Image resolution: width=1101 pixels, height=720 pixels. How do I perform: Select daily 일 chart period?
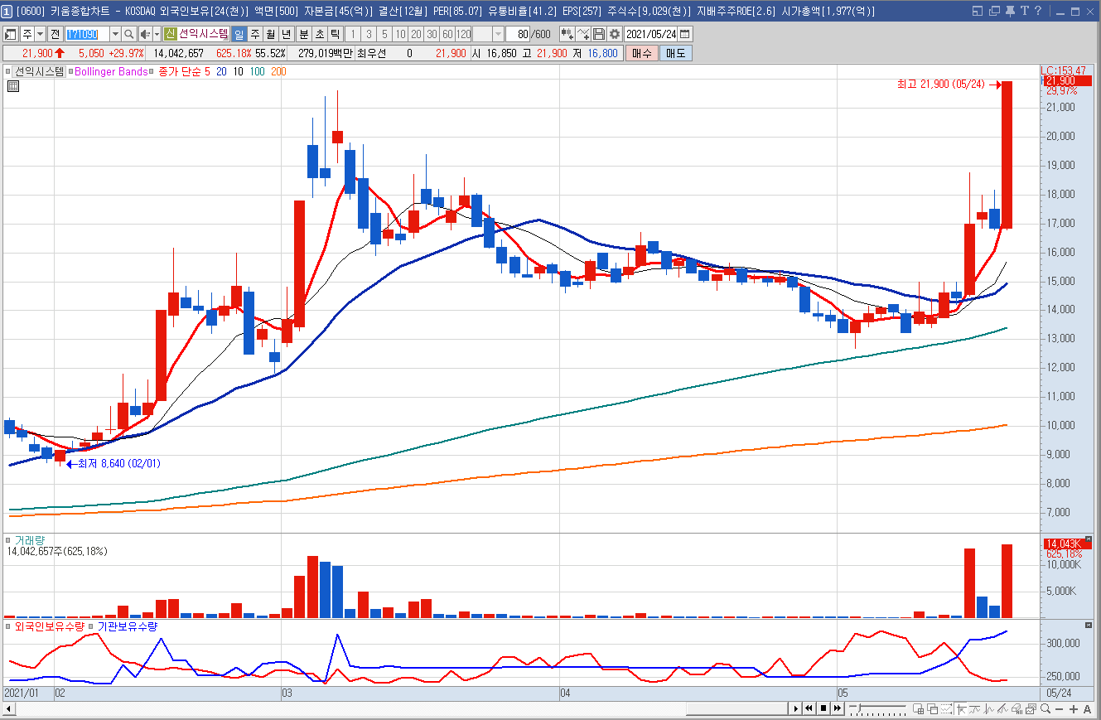(x=239, y=34)
